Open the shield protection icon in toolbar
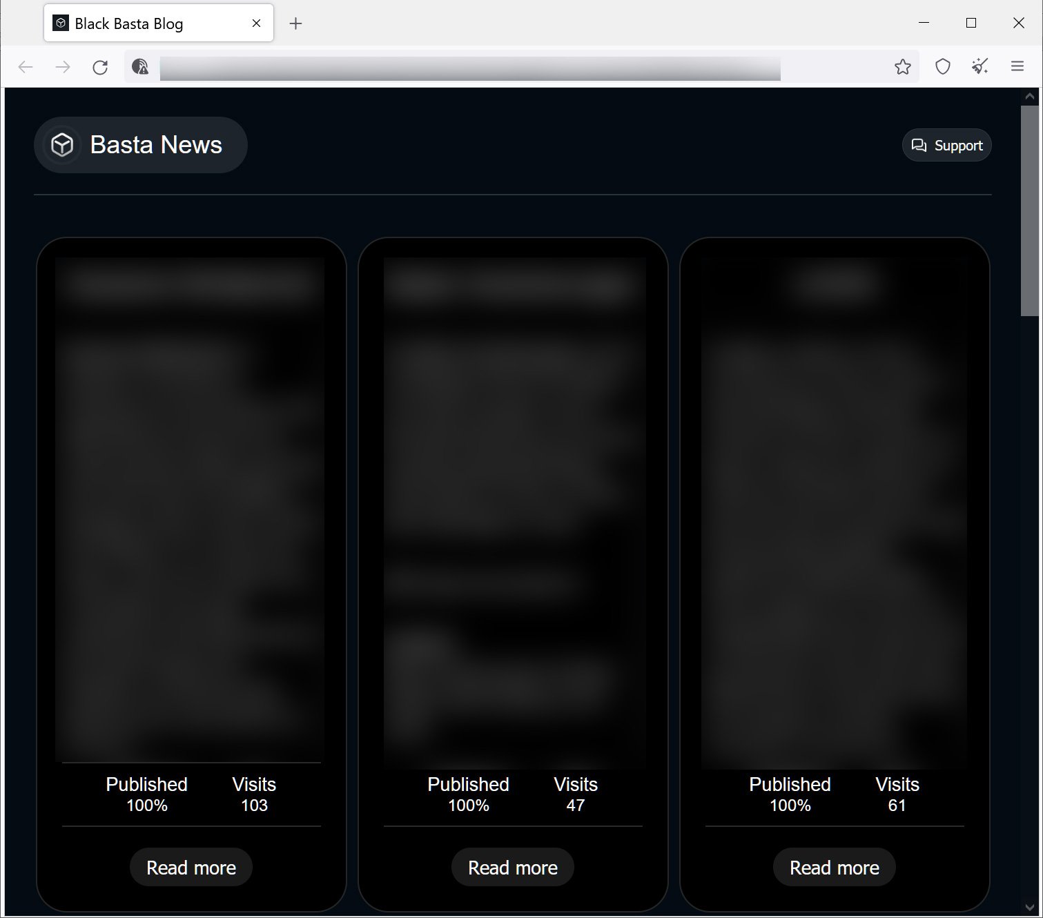The width and height of the screenshot is (1043, 918). [943, 67]
